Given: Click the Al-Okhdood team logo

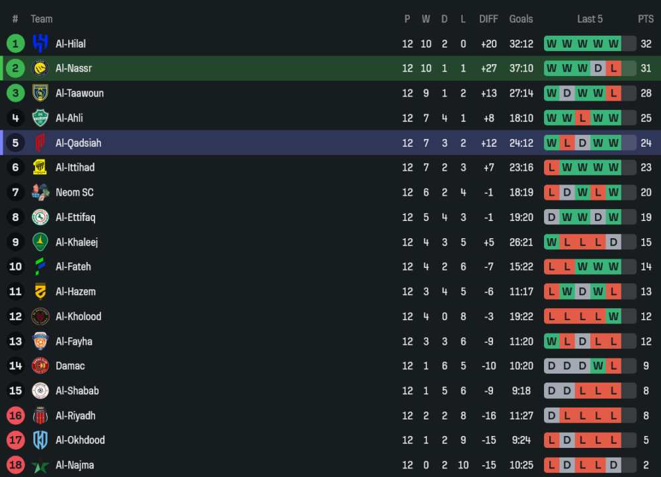Looking at the screenshot, I should pos(40,440).
